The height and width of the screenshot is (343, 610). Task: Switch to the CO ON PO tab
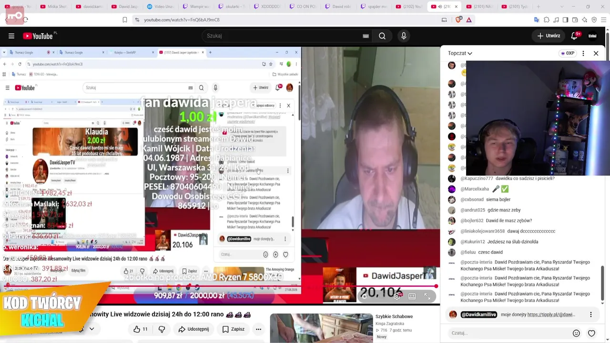tap(303, 7)
